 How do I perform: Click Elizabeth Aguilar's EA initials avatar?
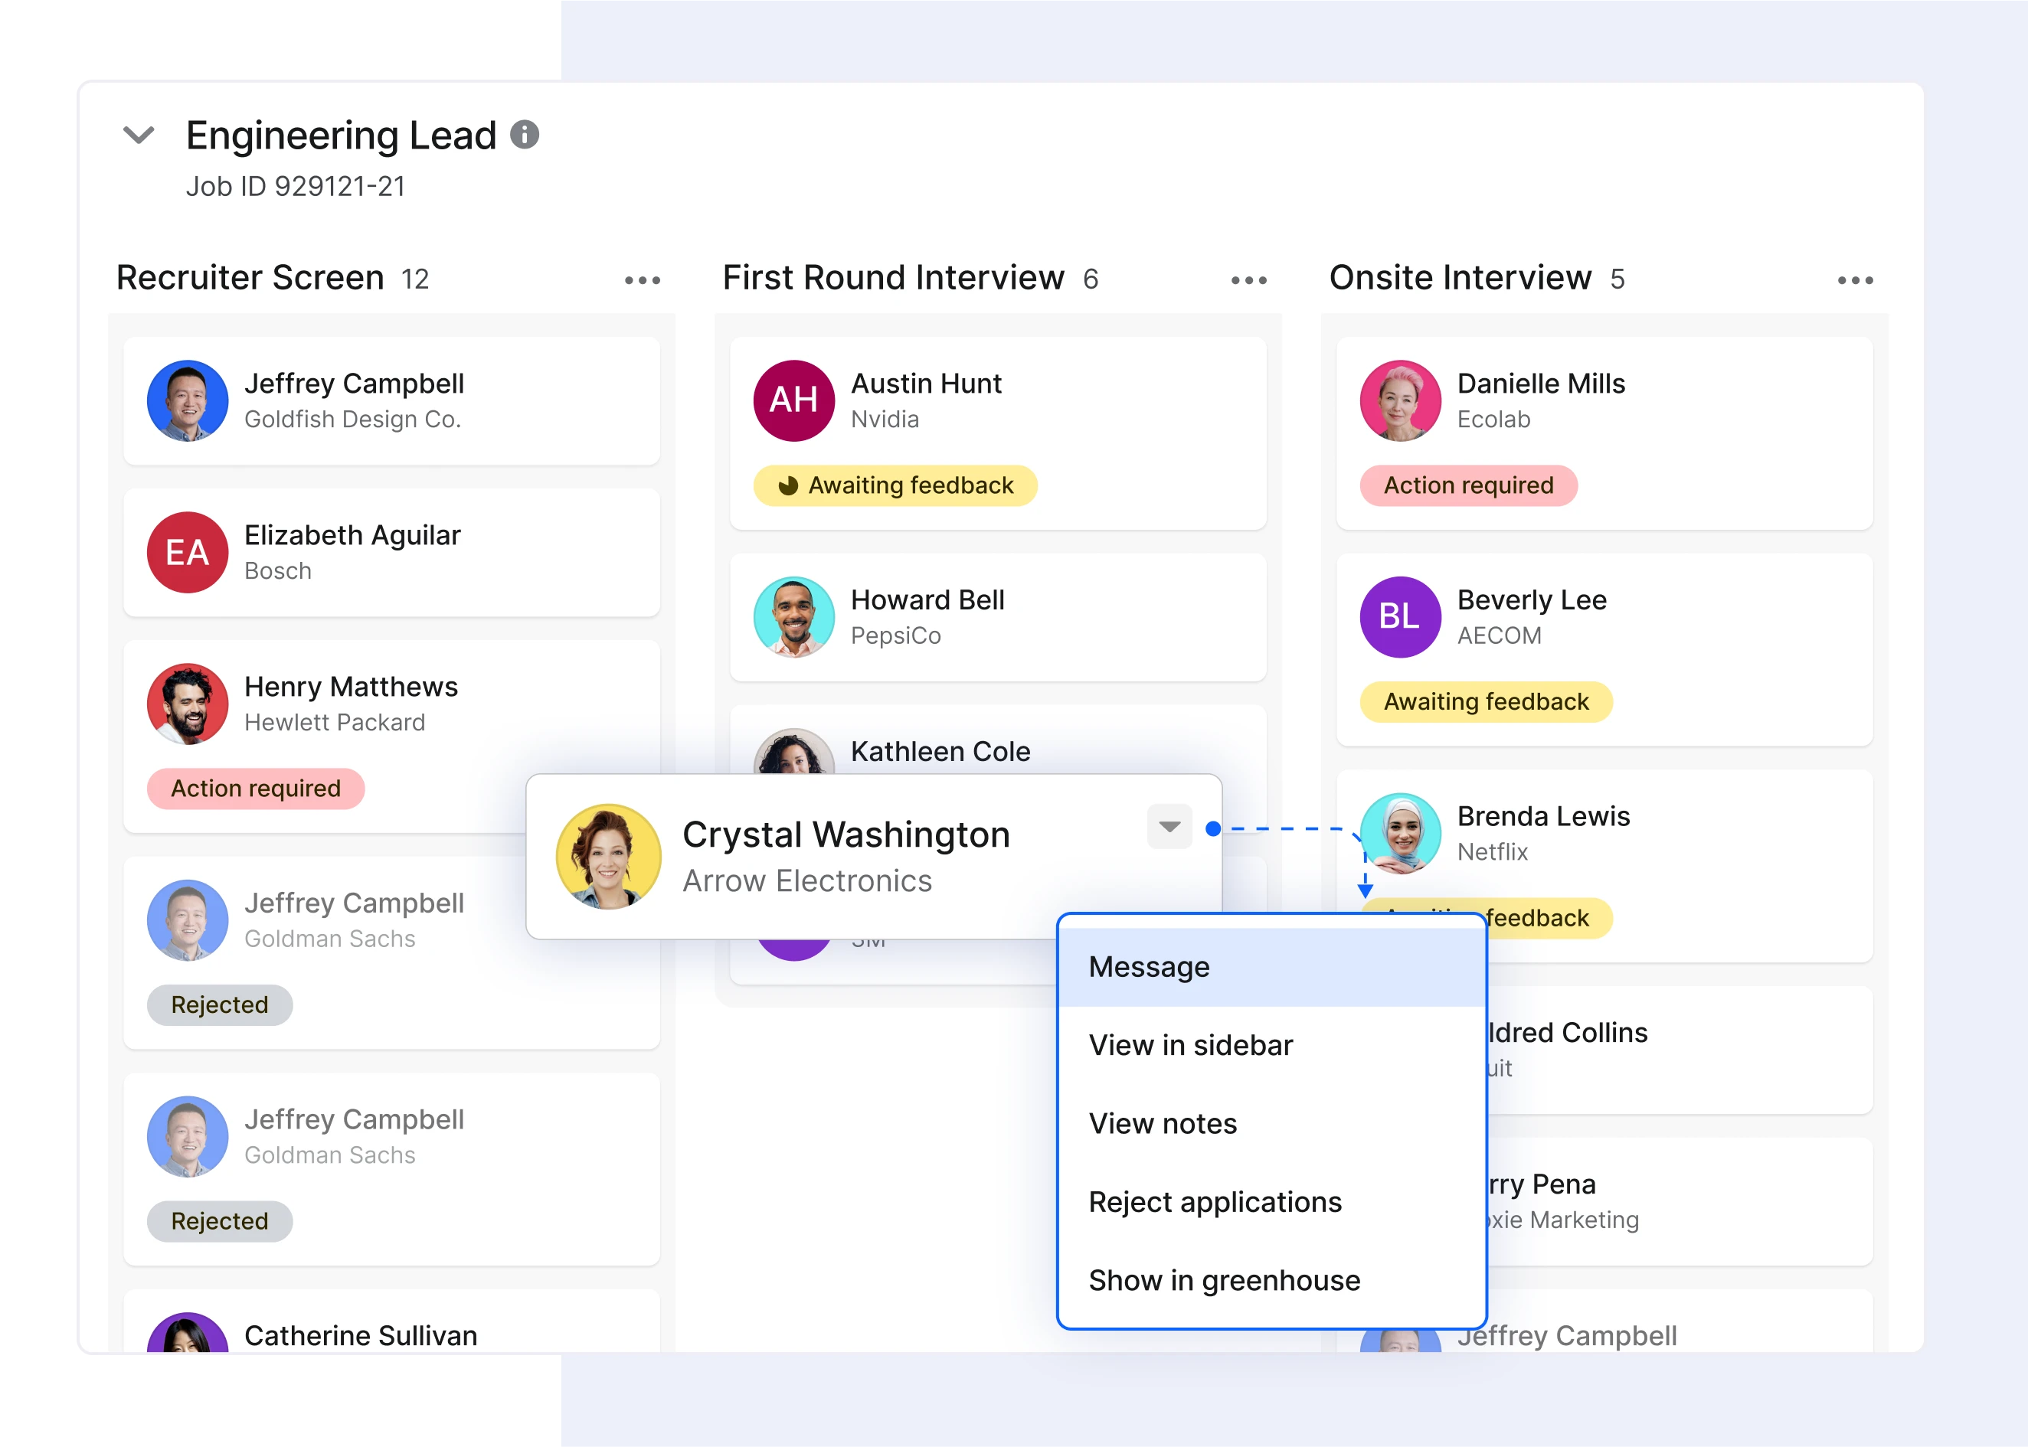(187, 553)
